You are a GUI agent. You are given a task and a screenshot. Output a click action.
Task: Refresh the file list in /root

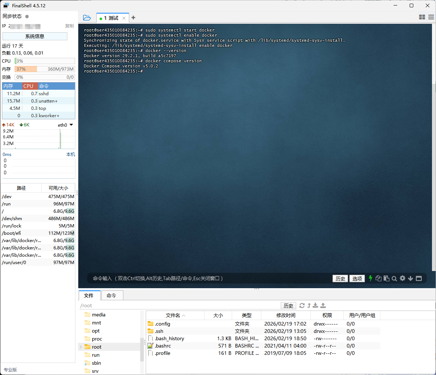302,305
